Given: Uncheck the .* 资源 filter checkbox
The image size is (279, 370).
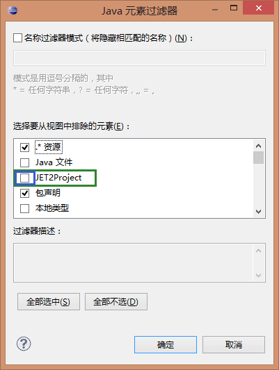Looking at the screenshot, I should (x=25, y=147).
